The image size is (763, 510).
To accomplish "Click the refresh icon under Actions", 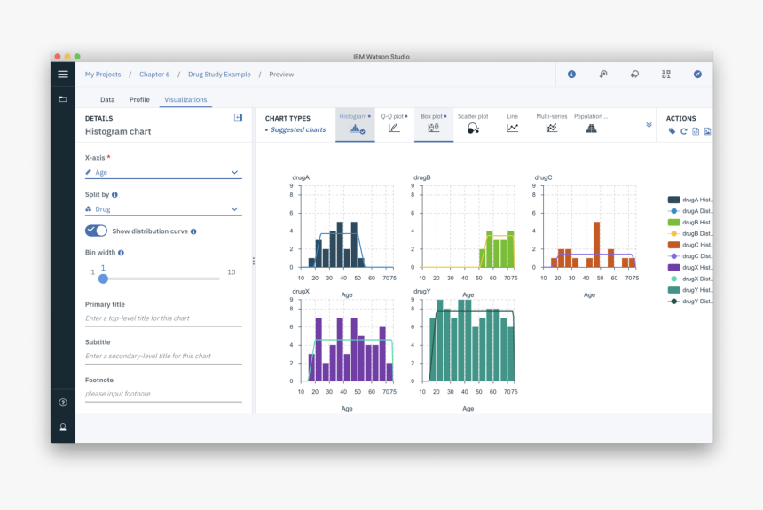I will tap(684, 131).
